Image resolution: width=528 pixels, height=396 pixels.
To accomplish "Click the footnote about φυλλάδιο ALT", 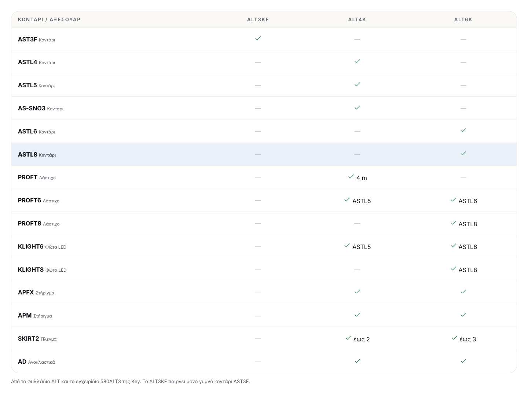I will click(131, 381).
